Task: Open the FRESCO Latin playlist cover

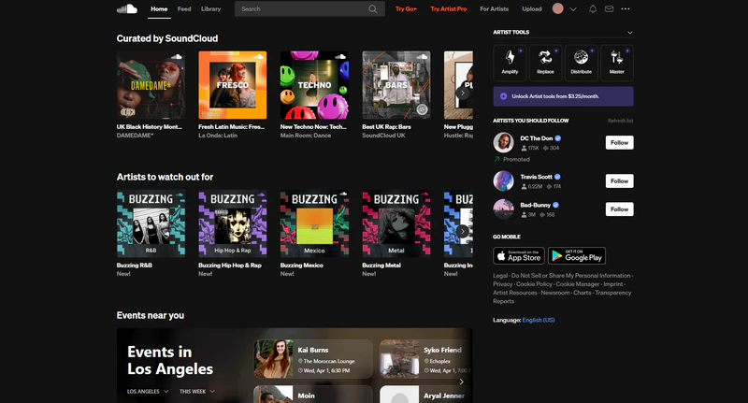Action: (232, 85)
